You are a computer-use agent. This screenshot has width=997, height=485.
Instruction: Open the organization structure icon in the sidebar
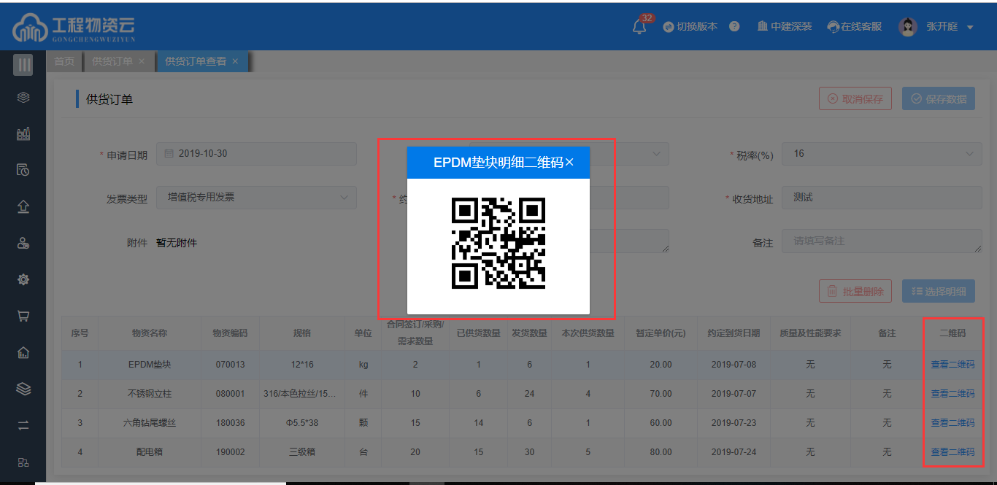tap(23, 462)
